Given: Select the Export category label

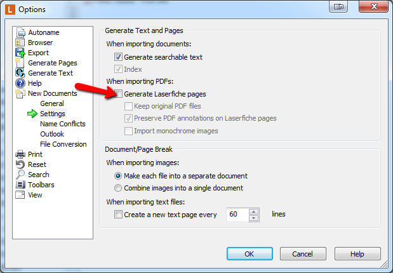Looking at the screenshot, I should pyautogui.click(x=38, y=53).
